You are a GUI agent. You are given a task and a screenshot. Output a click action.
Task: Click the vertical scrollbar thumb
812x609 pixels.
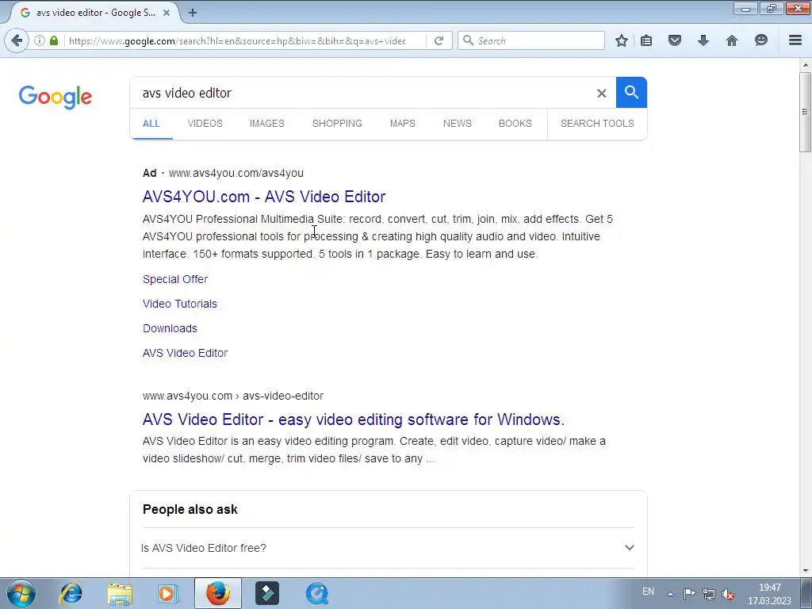[805, 112]
